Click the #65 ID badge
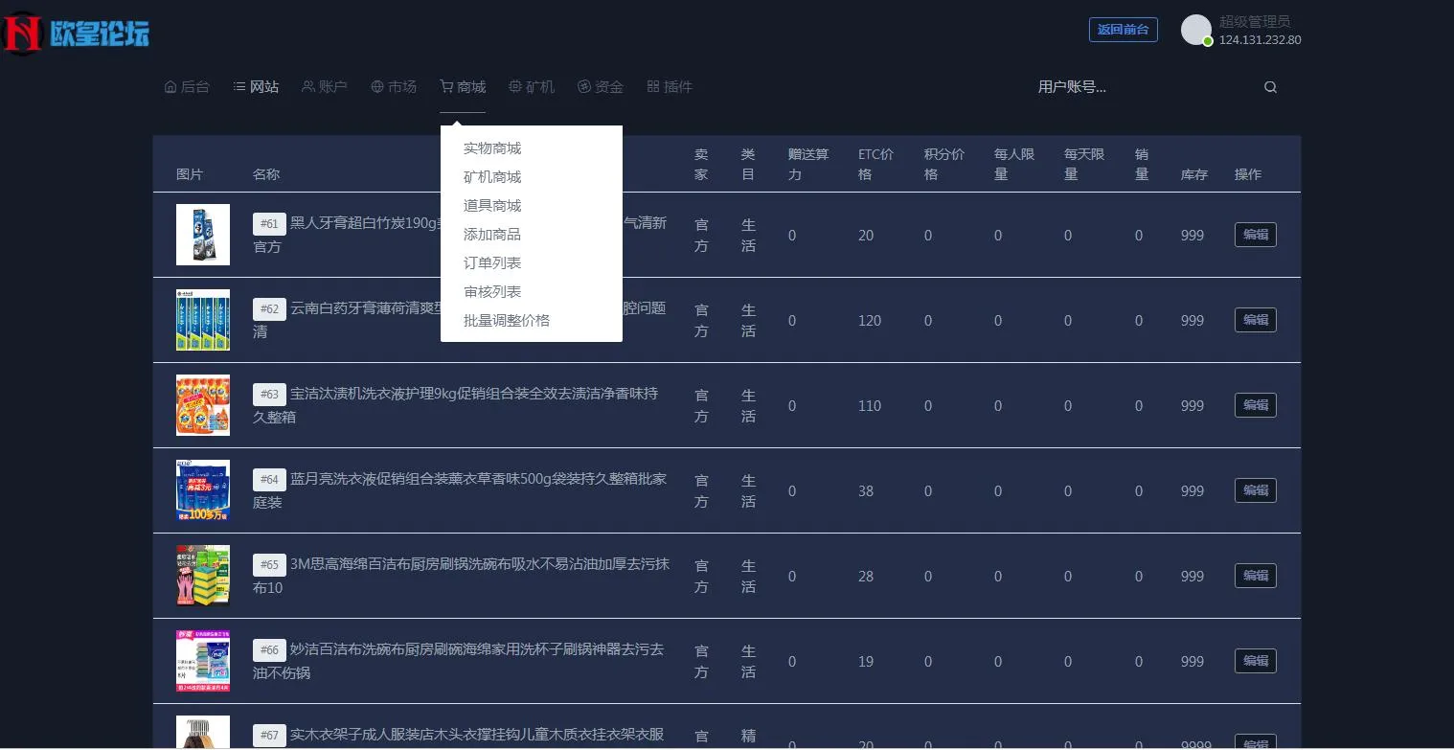Screen dimensions: 1454x750 click(x=269, y=565)
